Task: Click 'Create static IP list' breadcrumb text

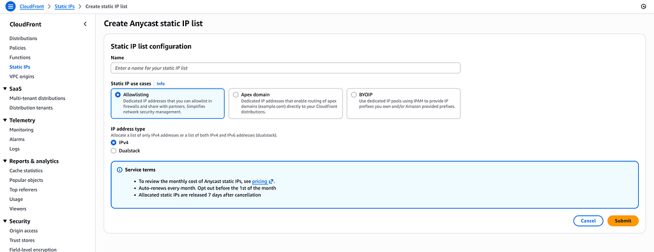Action: click(107, 6)
